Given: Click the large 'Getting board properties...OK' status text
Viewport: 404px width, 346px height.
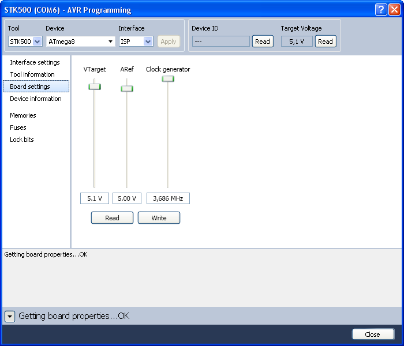Looking at the screenshot, I should pos(74,316).
